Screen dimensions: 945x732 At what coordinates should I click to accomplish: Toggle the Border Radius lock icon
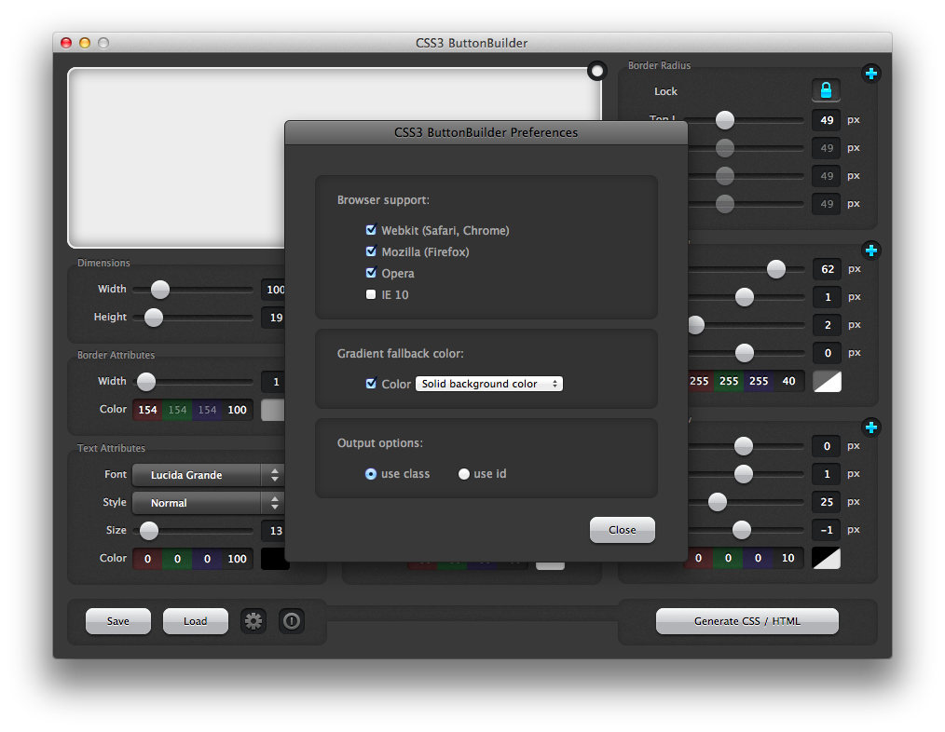(x=826, y=90)
